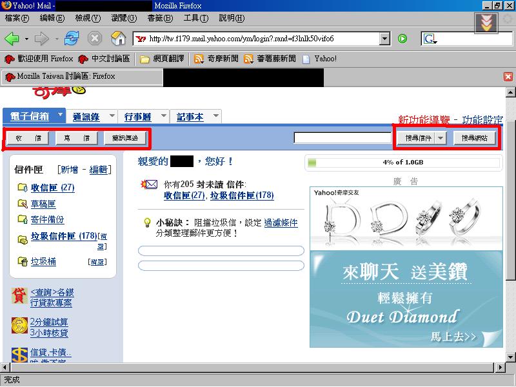Image resolution: width=516 pixels, height=387 pixels.
Task: Open the 編輯(E) menu
Action: tap(52, 18)
